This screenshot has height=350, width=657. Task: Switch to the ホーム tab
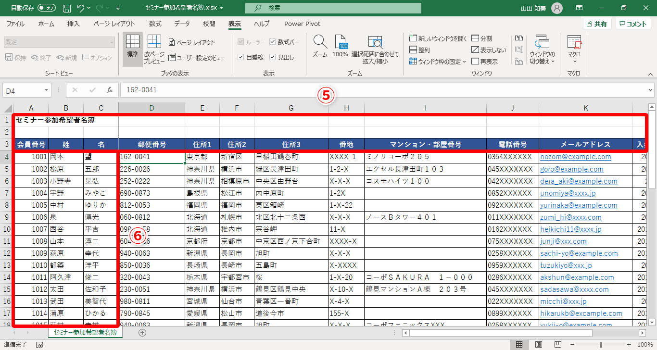(x=46, y=24)
